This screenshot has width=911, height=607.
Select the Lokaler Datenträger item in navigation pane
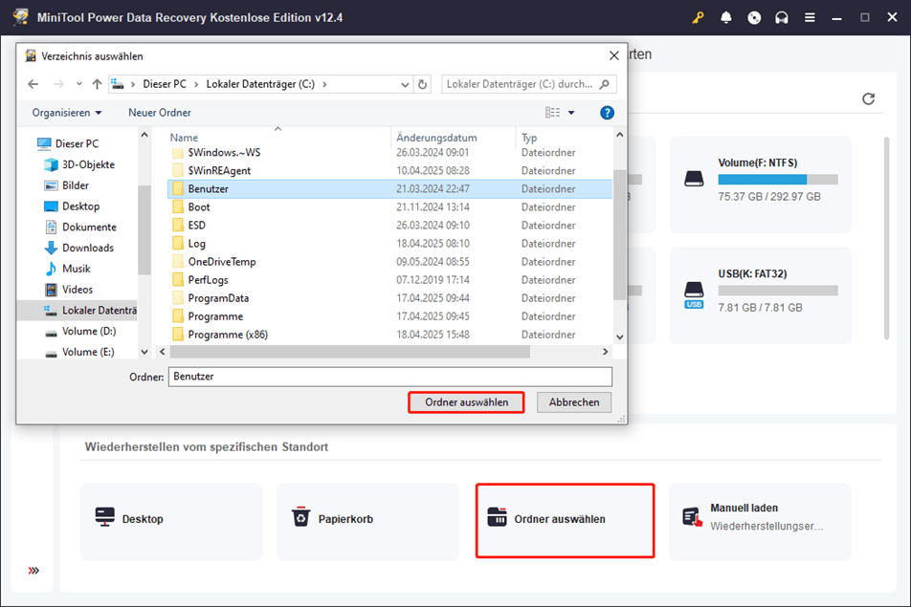[x=78, y=311]
